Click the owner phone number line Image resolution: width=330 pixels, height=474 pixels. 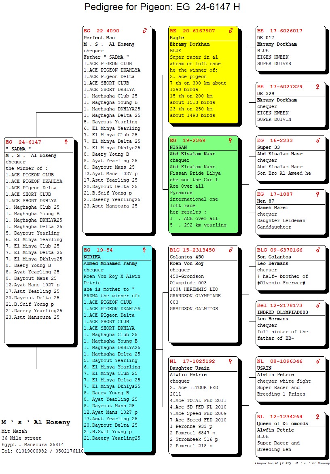[42, 451]
